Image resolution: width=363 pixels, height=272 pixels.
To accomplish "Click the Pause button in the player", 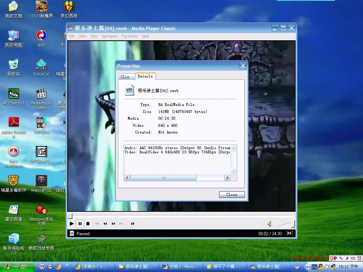I will pyautogui.click(x=80, y=224).
